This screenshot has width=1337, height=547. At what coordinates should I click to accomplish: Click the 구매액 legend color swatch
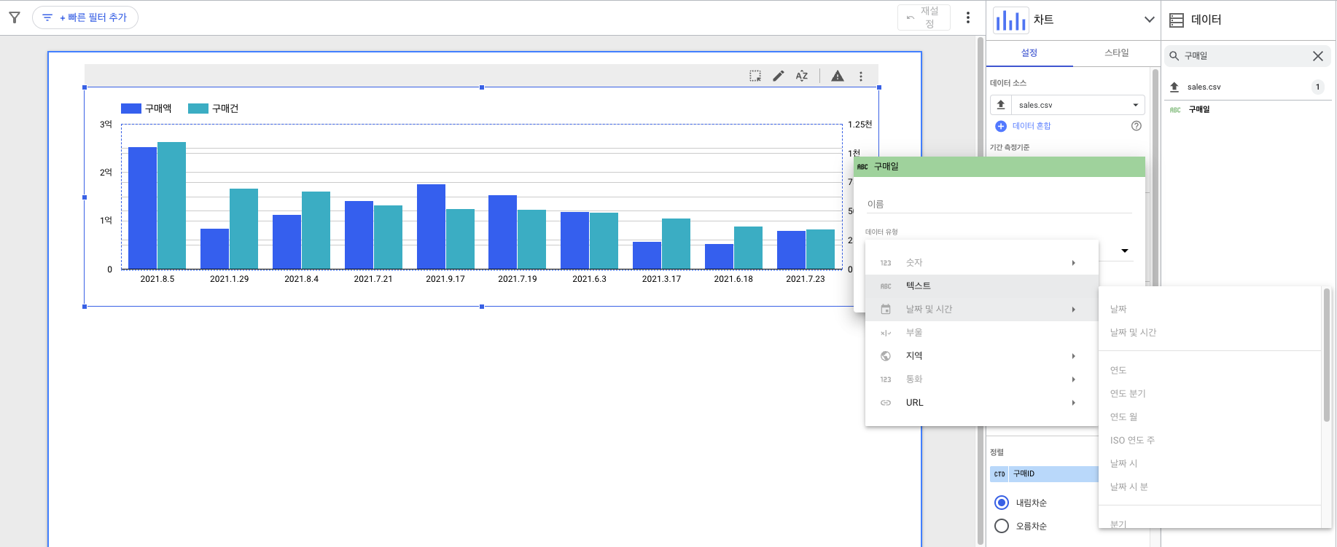click(x=131, y=109)
